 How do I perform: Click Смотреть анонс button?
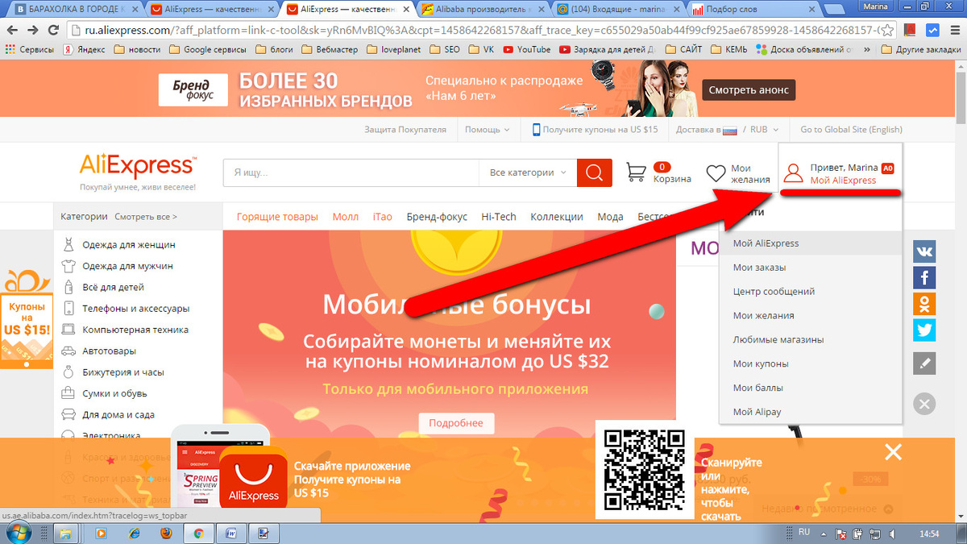click(748, 89)
